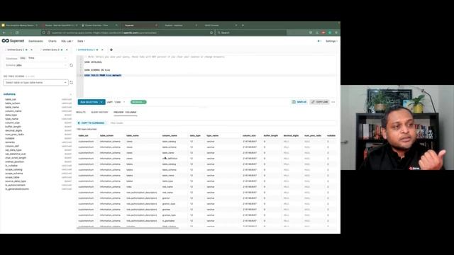454x255 pixels.
Task: Switch to the first browser tab
Action: pos(19,25)
